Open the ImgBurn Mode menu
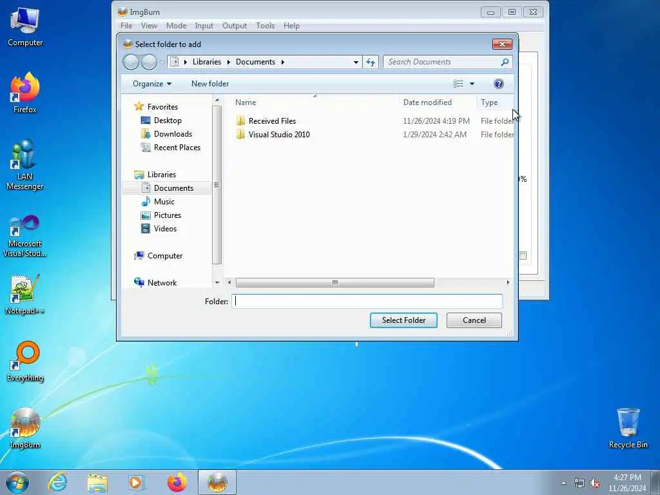 176,26
